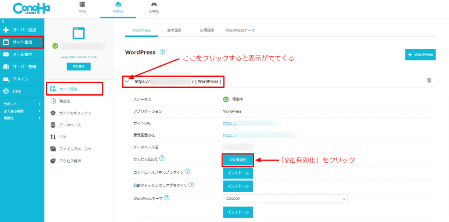Open ドメイン in the sidebar
This screenshot has width=449, height=222.
(x=22, y=79)
